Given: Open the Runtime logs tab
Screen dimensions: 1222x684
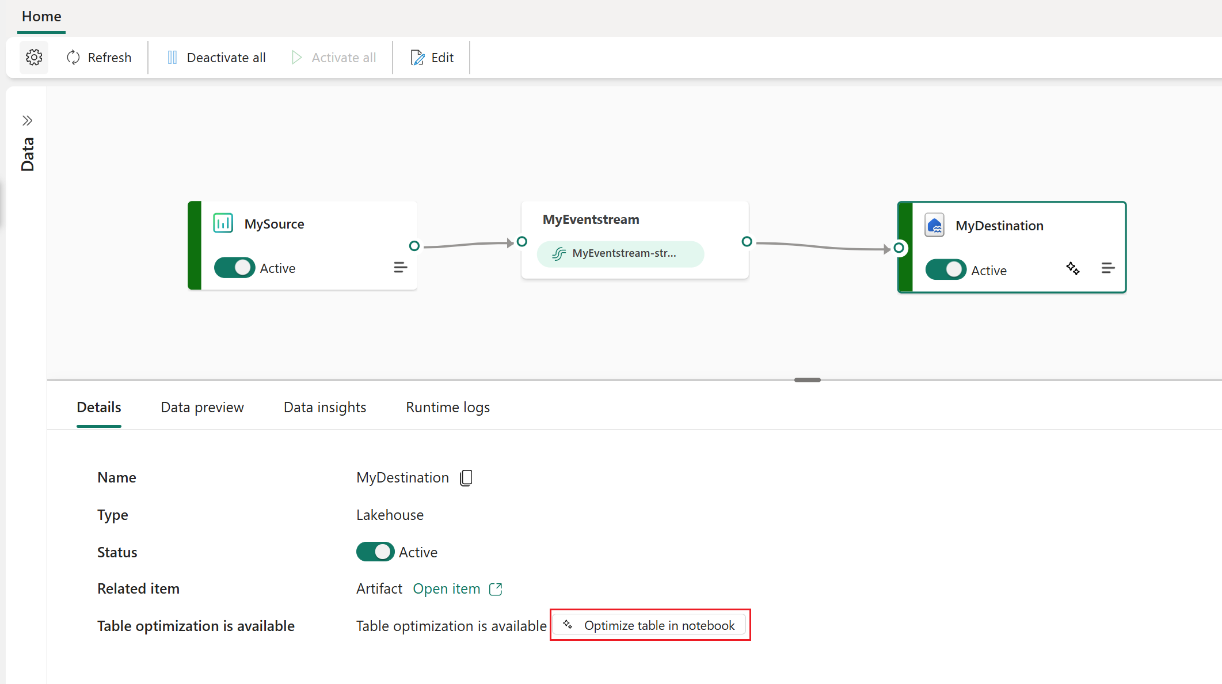Looking at the screenshot, I should (447, 408).
